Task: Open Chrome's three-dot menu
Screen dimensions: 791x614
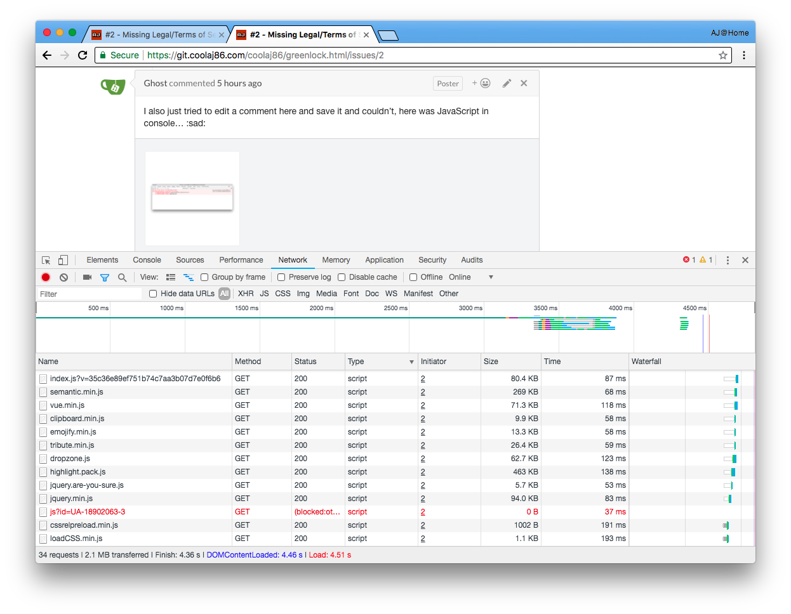Action: (x=743, y=55)
